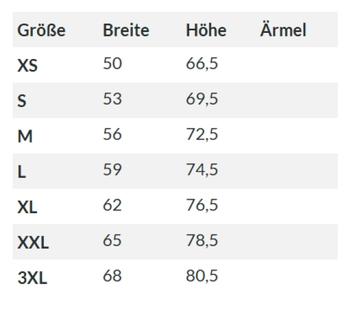364x316 pixels.
Task: Select the XL size label
Action: pyautogui.click(x=27, y=207)
